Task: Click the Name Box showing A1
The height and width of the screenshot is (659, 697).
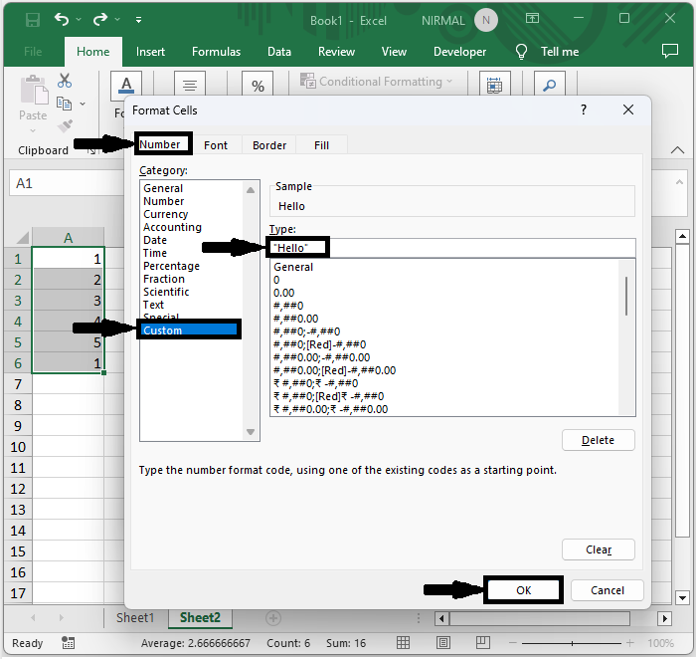Action: tap(67, 183)
